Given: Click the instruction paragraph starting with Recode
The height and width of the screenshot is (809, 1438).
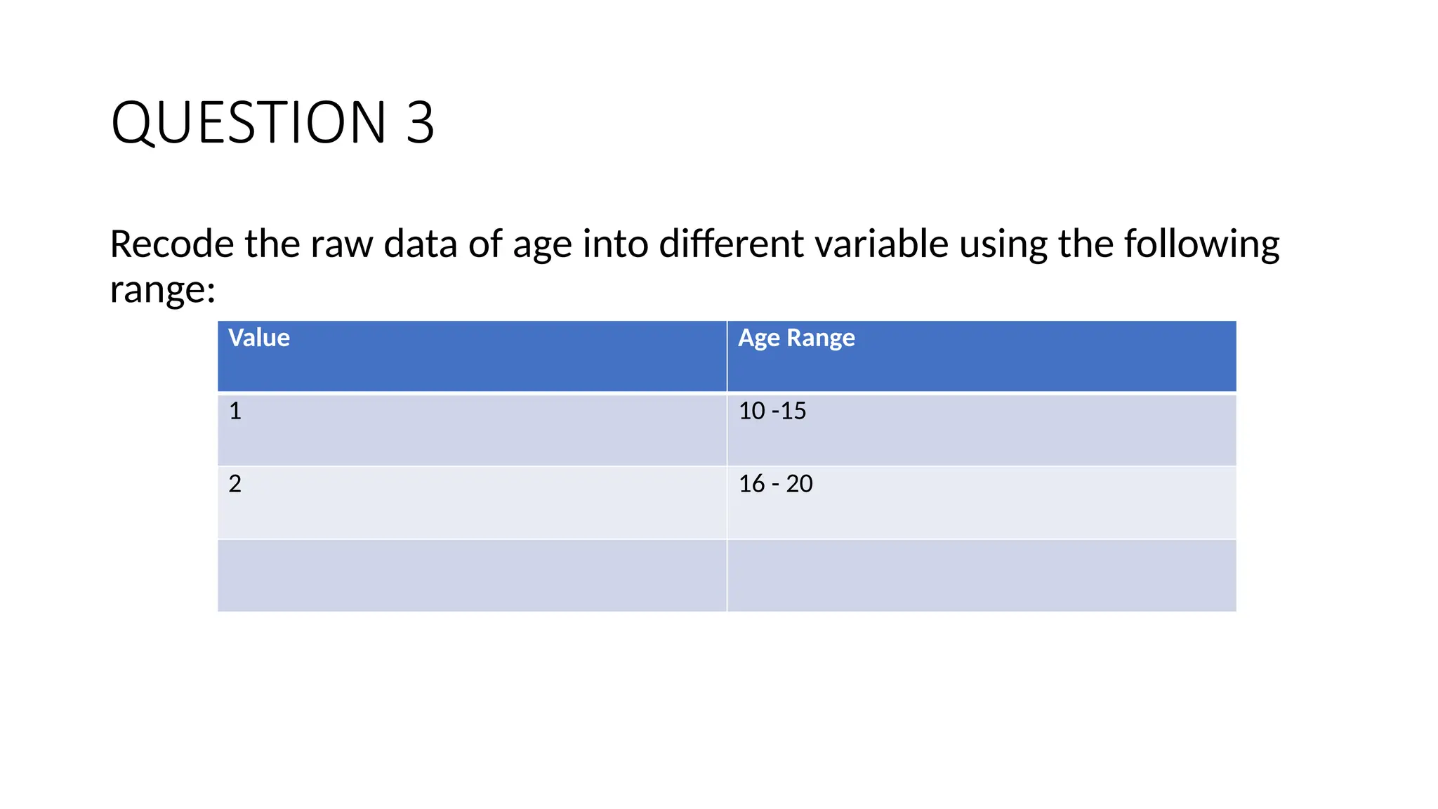Looking at the screenshot, I should click(694, 266).
